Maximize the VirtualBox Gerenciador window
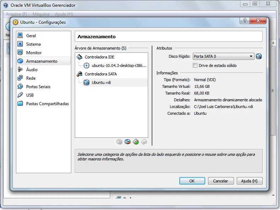 (255, 4)
